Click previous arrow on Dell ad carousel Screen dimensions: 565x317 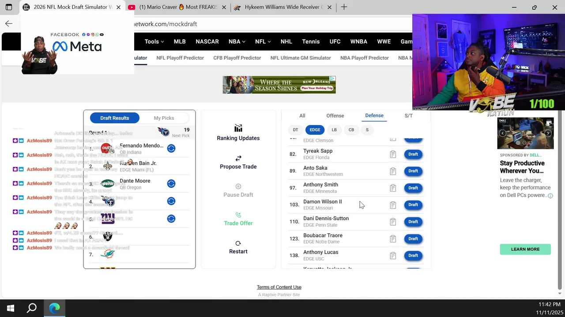[502, 133]
